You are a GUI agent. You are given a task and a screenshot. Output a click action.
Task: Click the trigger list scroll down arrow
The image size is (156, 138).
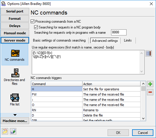[143, 118]
